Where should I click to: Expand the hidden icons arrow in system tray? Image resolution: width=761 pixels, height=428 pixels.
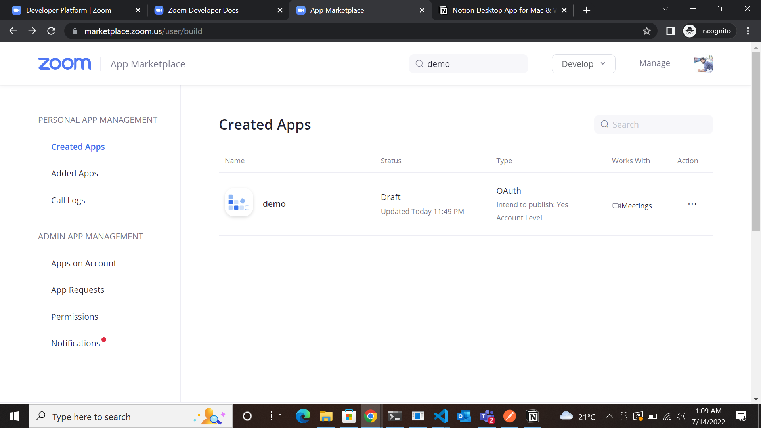coord(610,417)
